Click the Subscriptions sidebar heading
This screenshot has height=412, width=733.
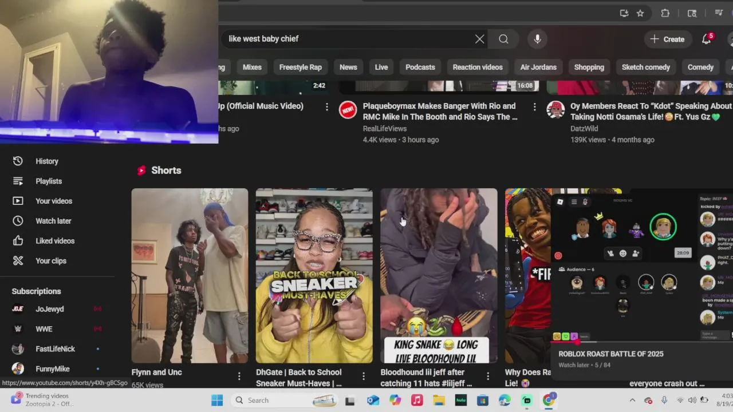pos(36,291)
